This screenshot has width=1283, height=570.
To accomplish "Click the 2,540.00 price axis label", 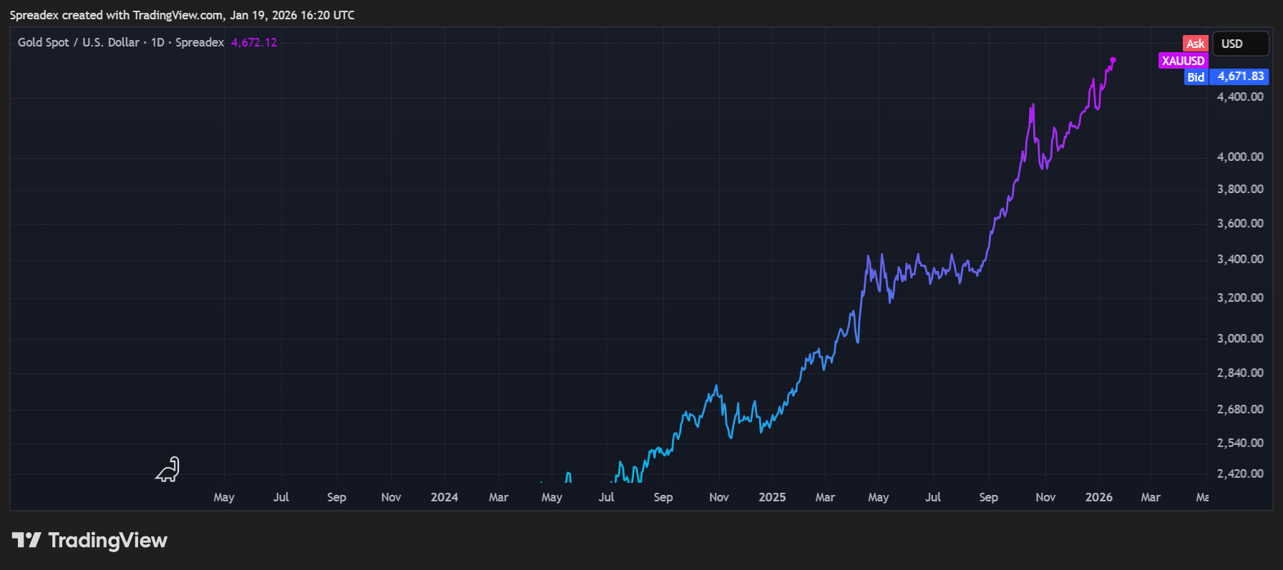I will pos(1240,443).
